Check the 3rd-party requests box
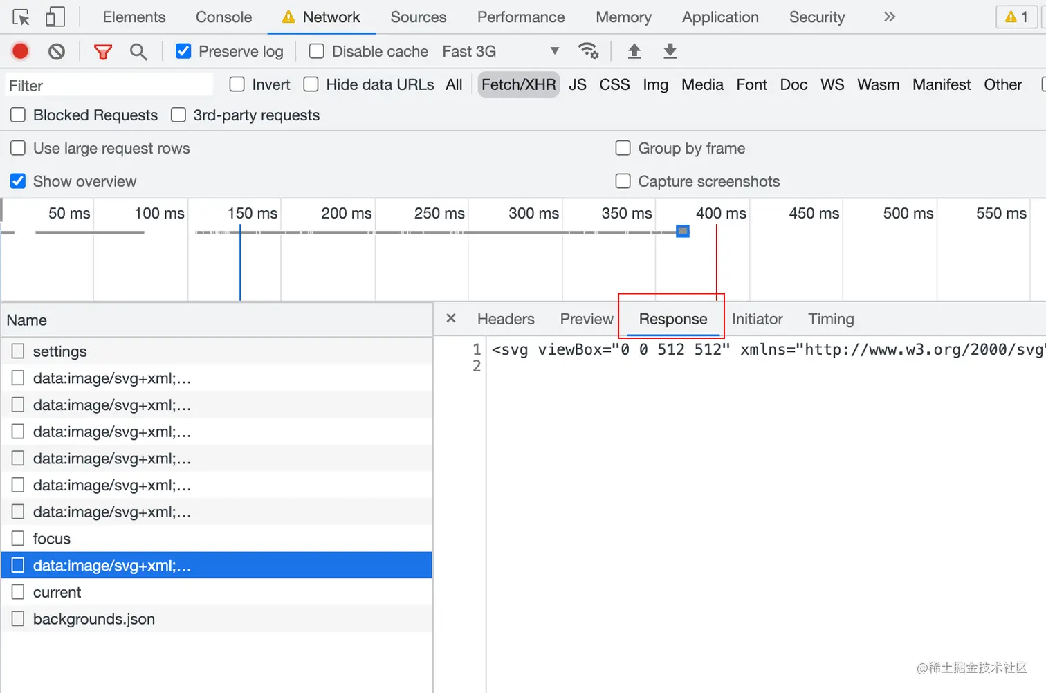 pos(178,115)
